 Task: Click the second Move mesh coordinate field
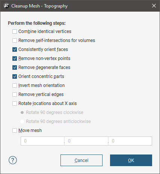(86, 141)
